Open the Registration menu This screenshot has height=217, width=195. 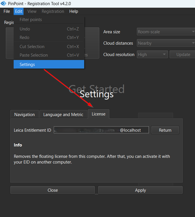53,11
